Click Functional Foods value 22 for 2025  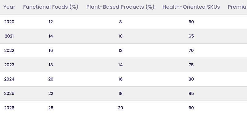(51, 94)
